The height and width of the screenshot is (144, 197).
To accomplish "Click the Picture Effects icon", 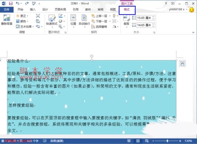I will [61, 21].
